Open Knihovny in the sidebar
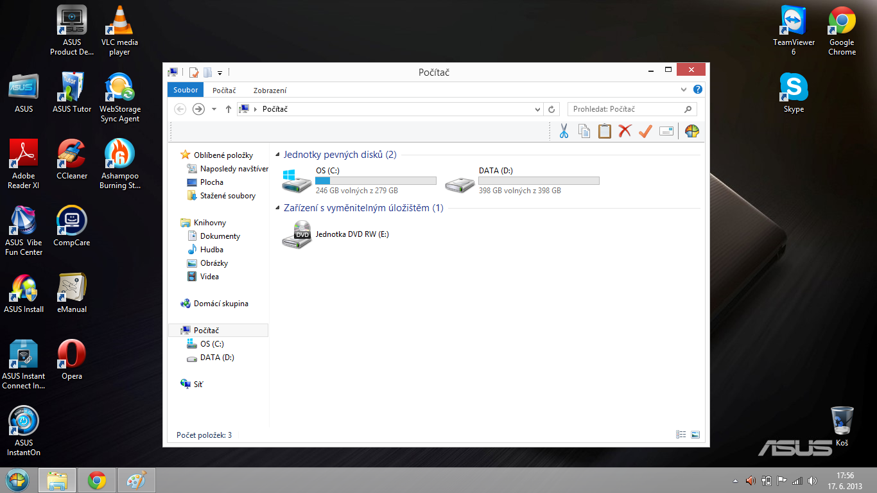Image resolution: width=877 pixels, height=493 pixels. pyautogui.click(x=203, y=223)
